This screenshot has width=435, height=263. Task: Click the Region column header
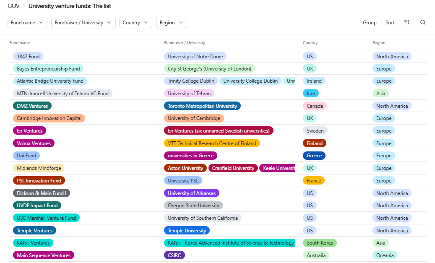point(378,43)
